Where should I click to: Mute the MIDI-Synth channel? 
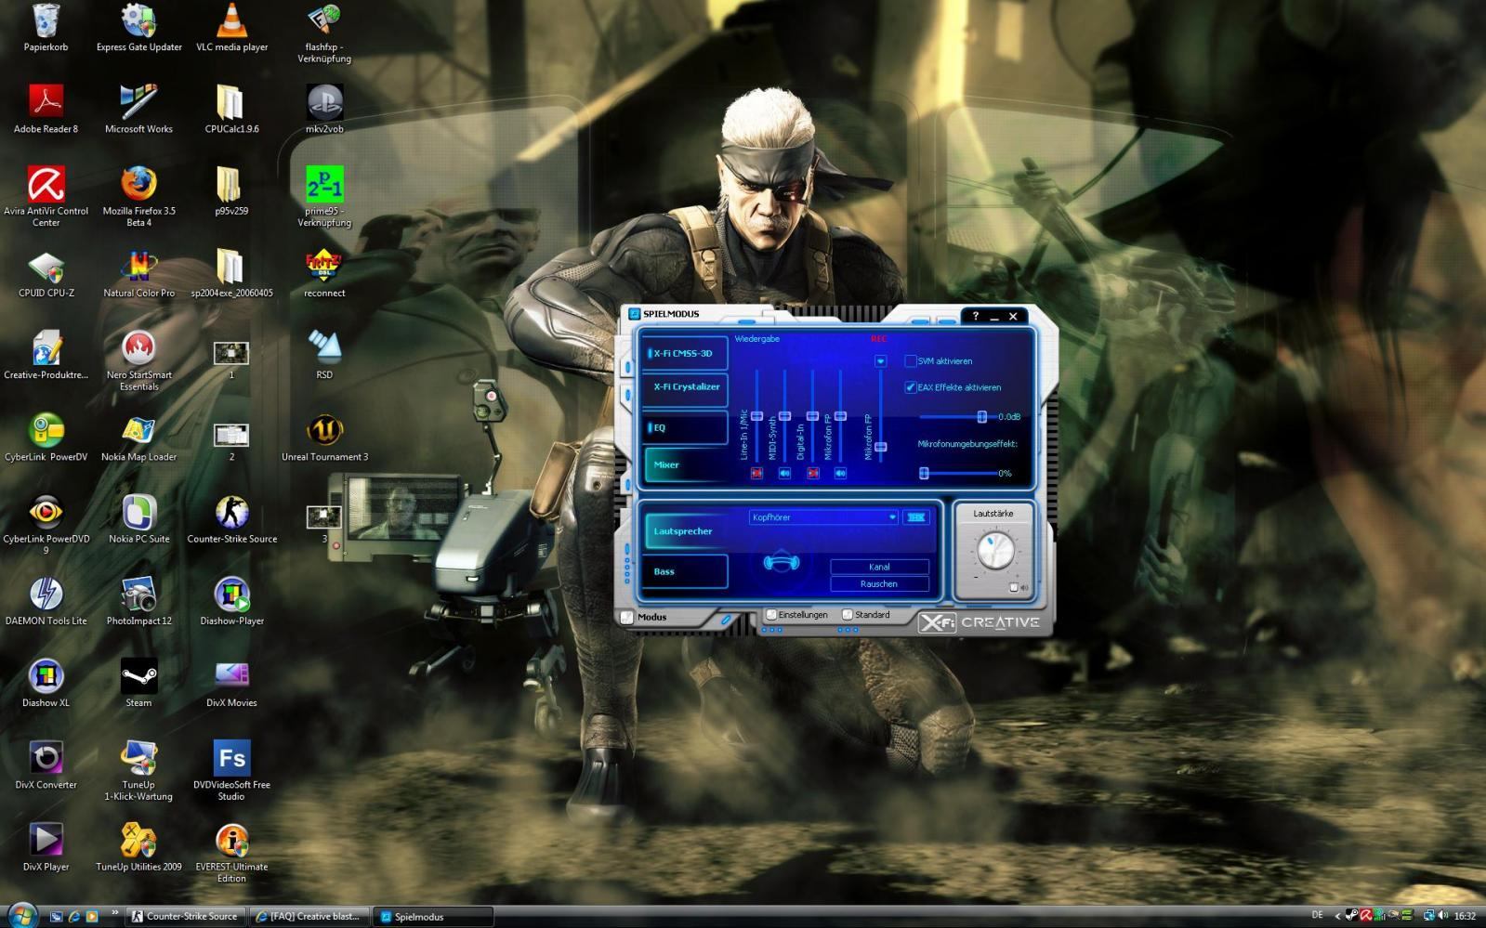pyautogui.click(x=784, y=474)
